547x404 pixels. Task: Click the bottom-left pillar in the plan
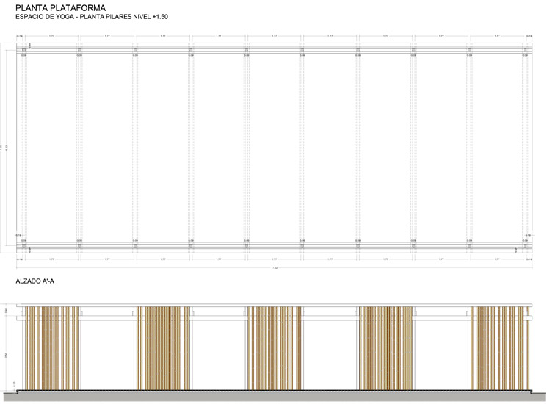[x=23, y=245]
